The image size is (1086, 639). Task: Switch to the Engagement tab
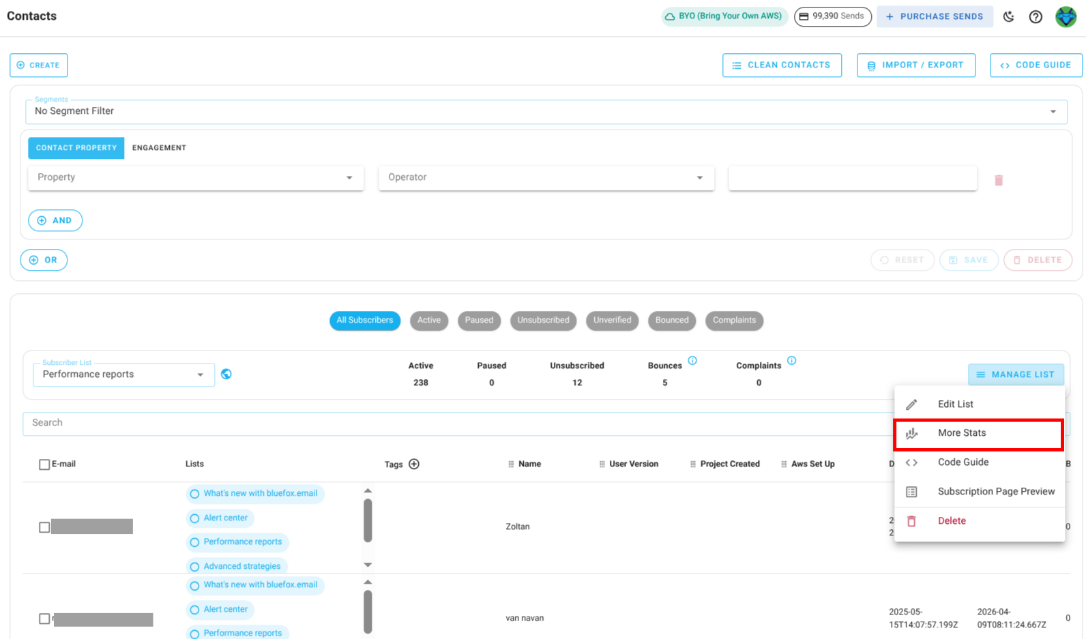click(x=159, y=148)
